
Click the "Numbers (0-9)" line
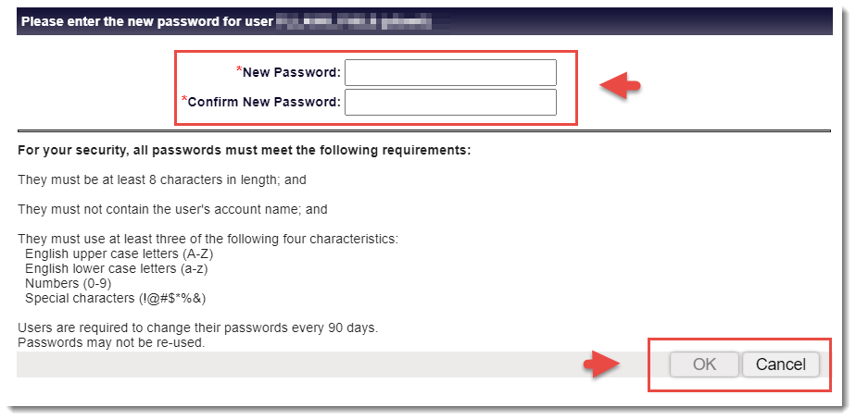(x=69, y=284)
